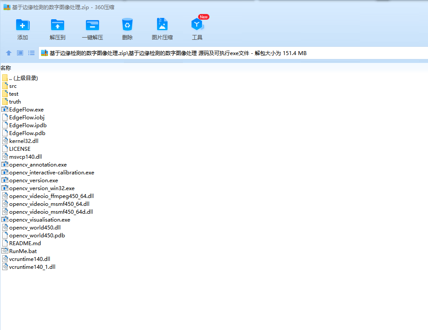Select the .. (上级目录) parent folder entry
This screenshot has height=330, width=428.
pyautogui.click(x=20, y=78)
